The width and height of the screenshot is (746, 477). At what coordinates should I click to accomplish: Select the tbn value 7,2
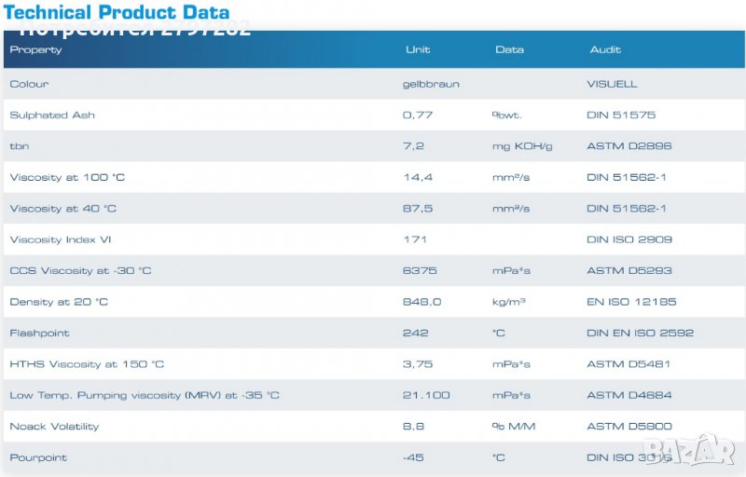pos(414,146)
